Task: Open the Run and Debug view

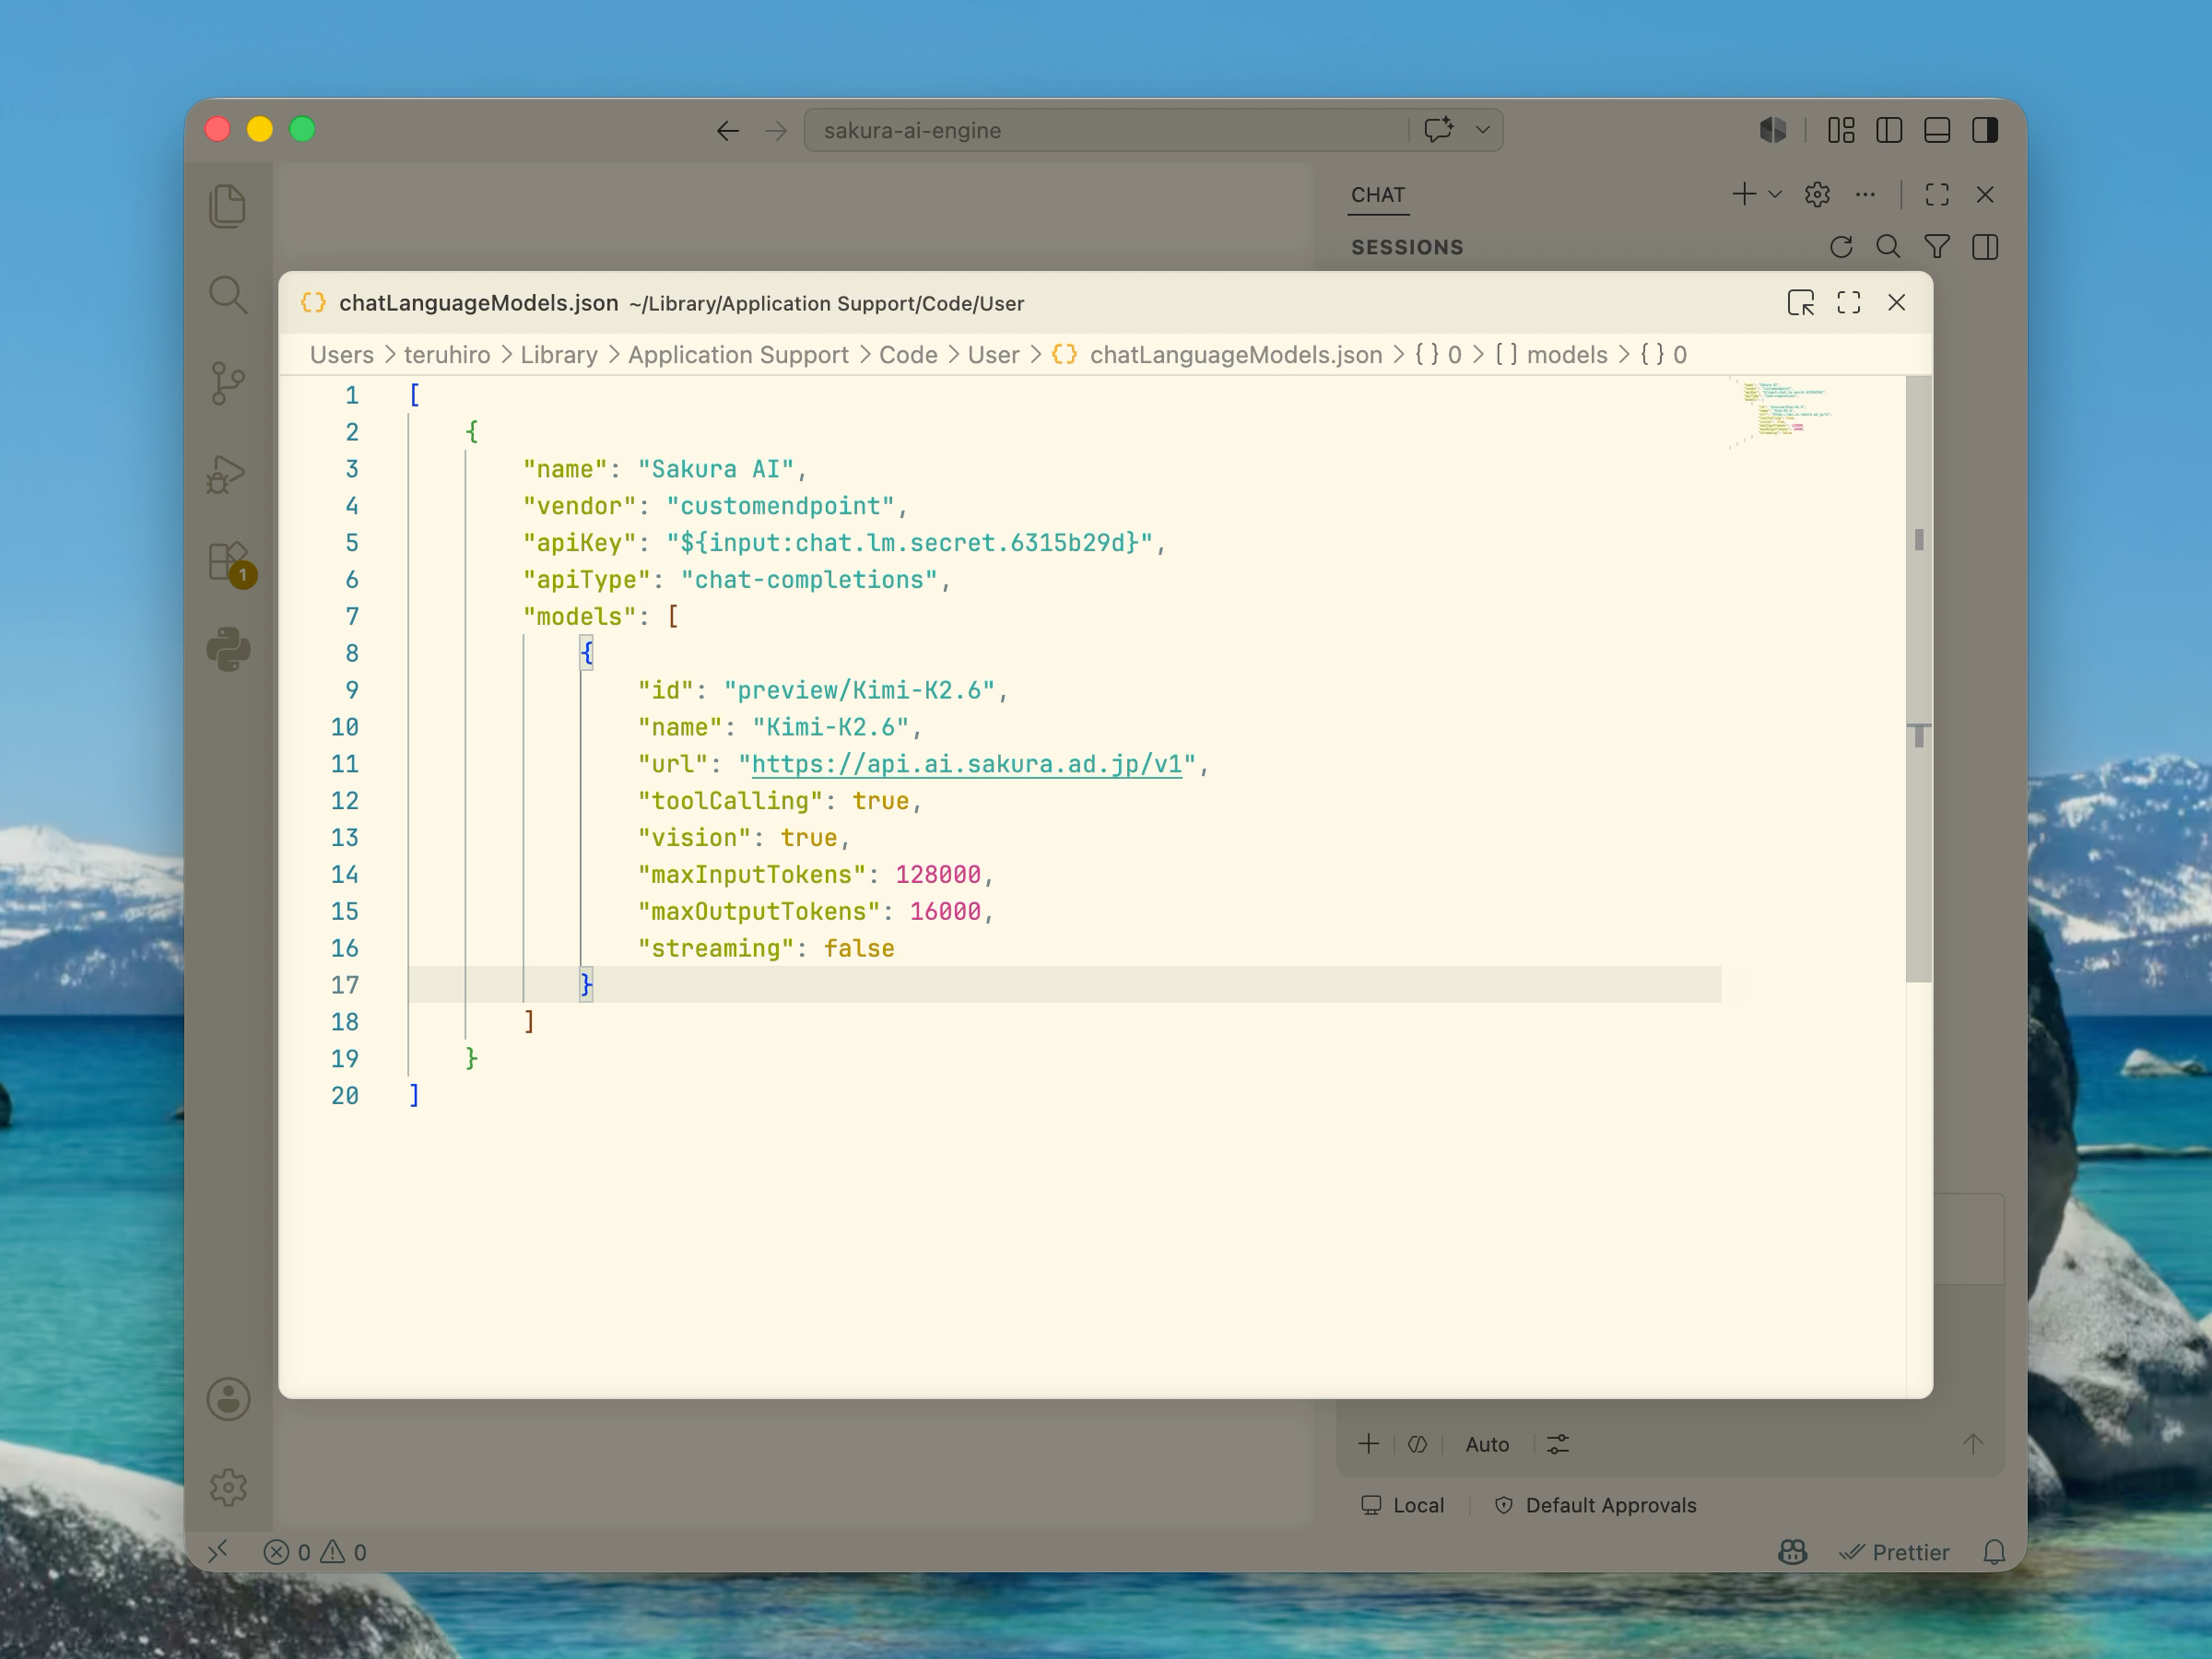Action: [x=228, y=473]
